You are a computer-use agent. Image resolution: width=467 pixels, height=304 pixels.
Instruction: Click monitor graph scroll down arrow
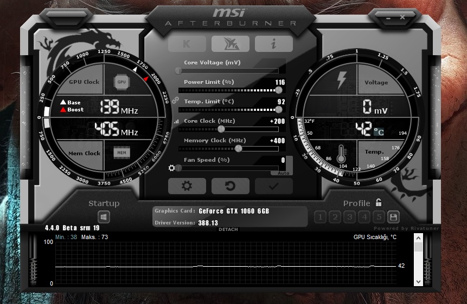click(x=418, y=281)
